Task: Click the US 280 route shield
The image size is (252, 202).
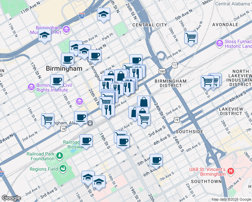Action: (162, 71)
